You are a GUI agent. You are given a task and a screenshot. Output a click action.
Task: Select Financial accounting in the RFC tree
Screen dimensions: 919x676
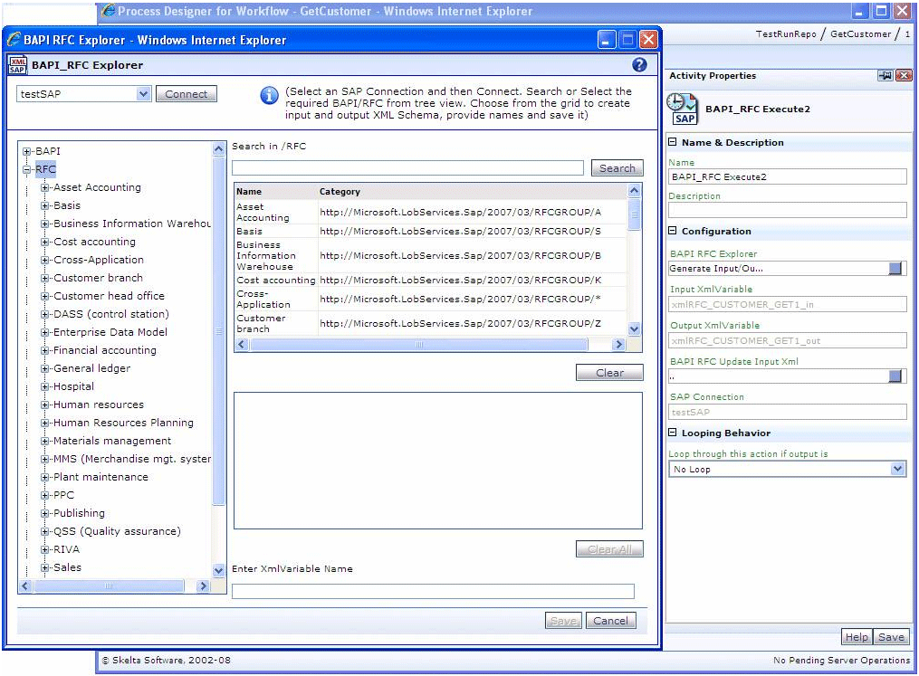(x=104, y=350)
